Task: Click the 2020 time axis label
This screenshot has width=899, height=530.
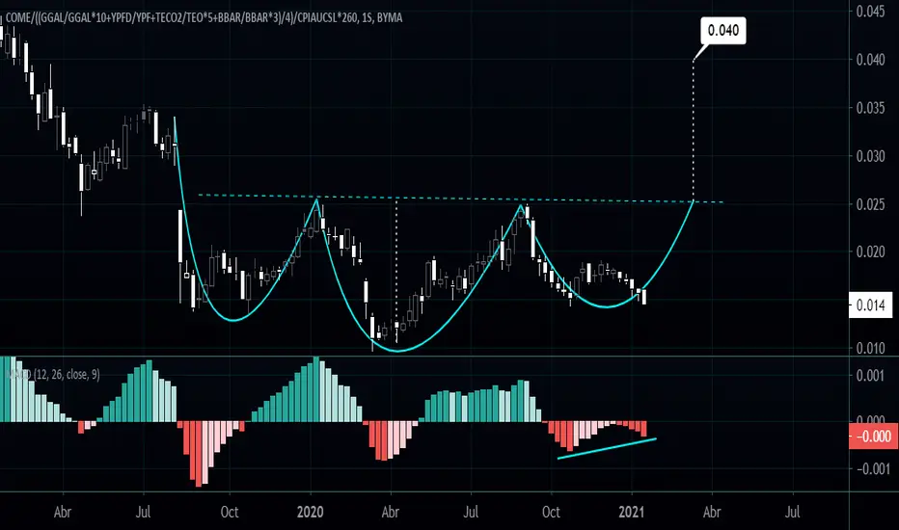Action: coord(310,512)
